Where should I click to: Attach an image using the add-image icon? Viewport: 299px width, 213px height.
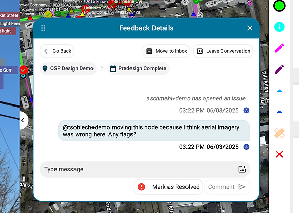tap(242, 169)
